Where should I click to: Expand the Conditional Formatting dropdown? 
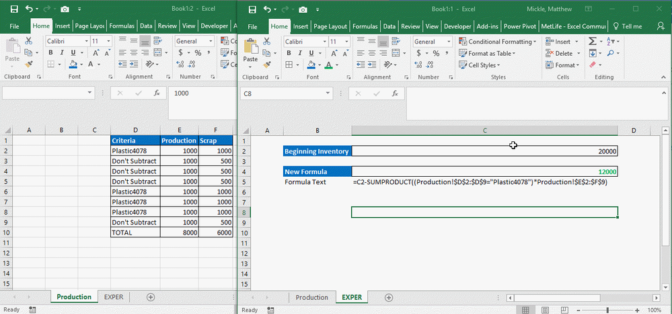[497, 42]
